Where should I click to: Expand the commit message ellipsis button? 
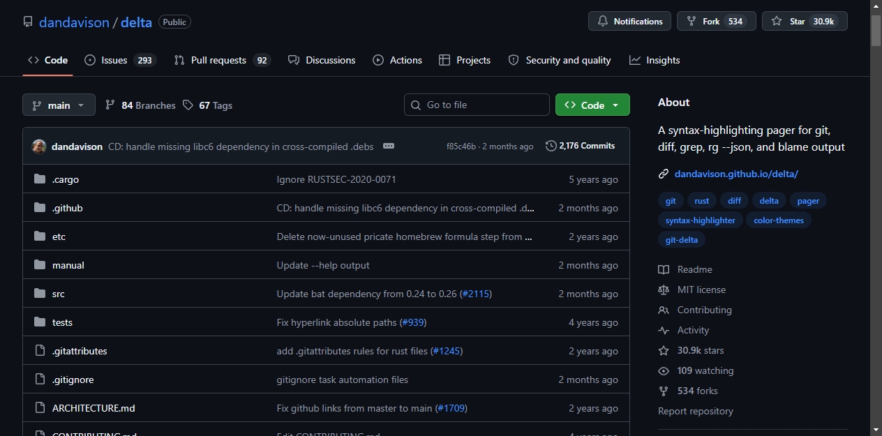click(x=389, y=146)
